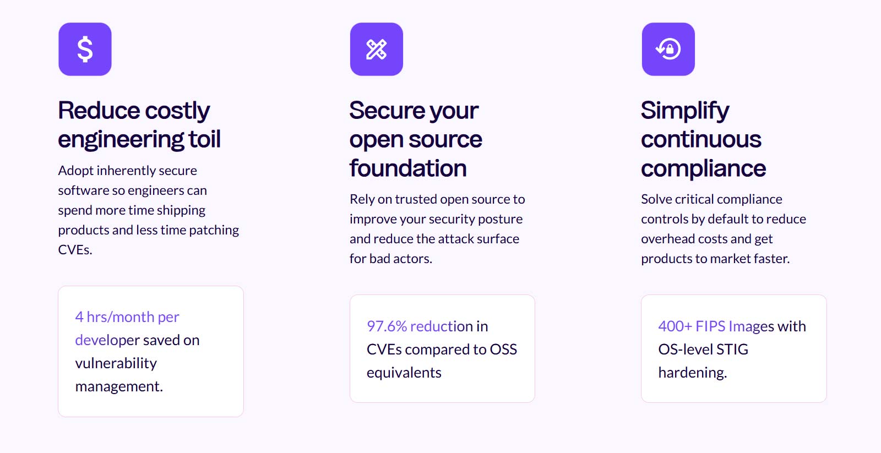Click the 'Adopt inherently secure' line
The width and height of the screenshot is (881, 453).
[127, 171]
